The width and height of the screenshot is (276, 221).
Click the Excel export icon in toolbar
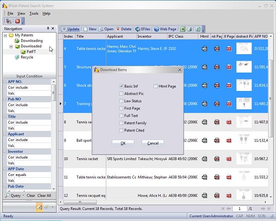(183, 29)
